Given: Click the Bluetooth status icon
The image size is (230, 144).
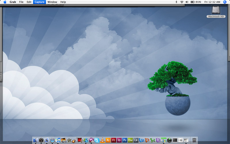Looking at the screenshot, I should 177,2.
